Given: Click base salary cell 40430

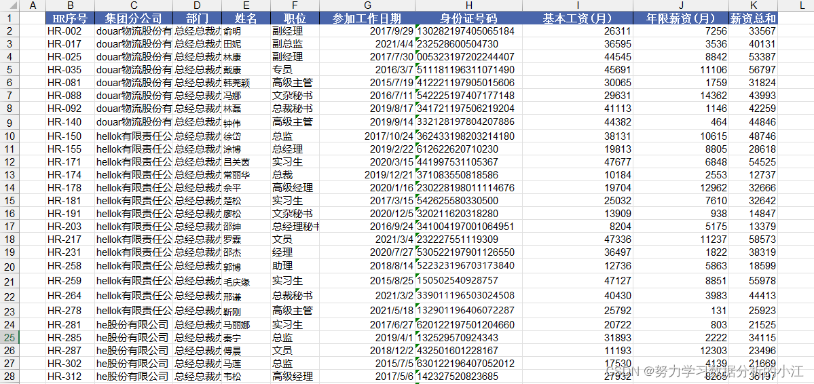Looking at the screenshot, I should click(x=577, y=295).
